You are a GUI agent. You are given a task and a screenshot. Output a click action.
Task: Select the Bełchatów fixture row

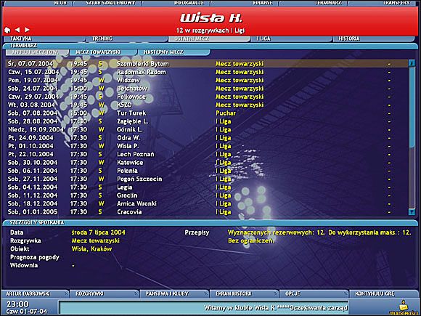point(207,89)
